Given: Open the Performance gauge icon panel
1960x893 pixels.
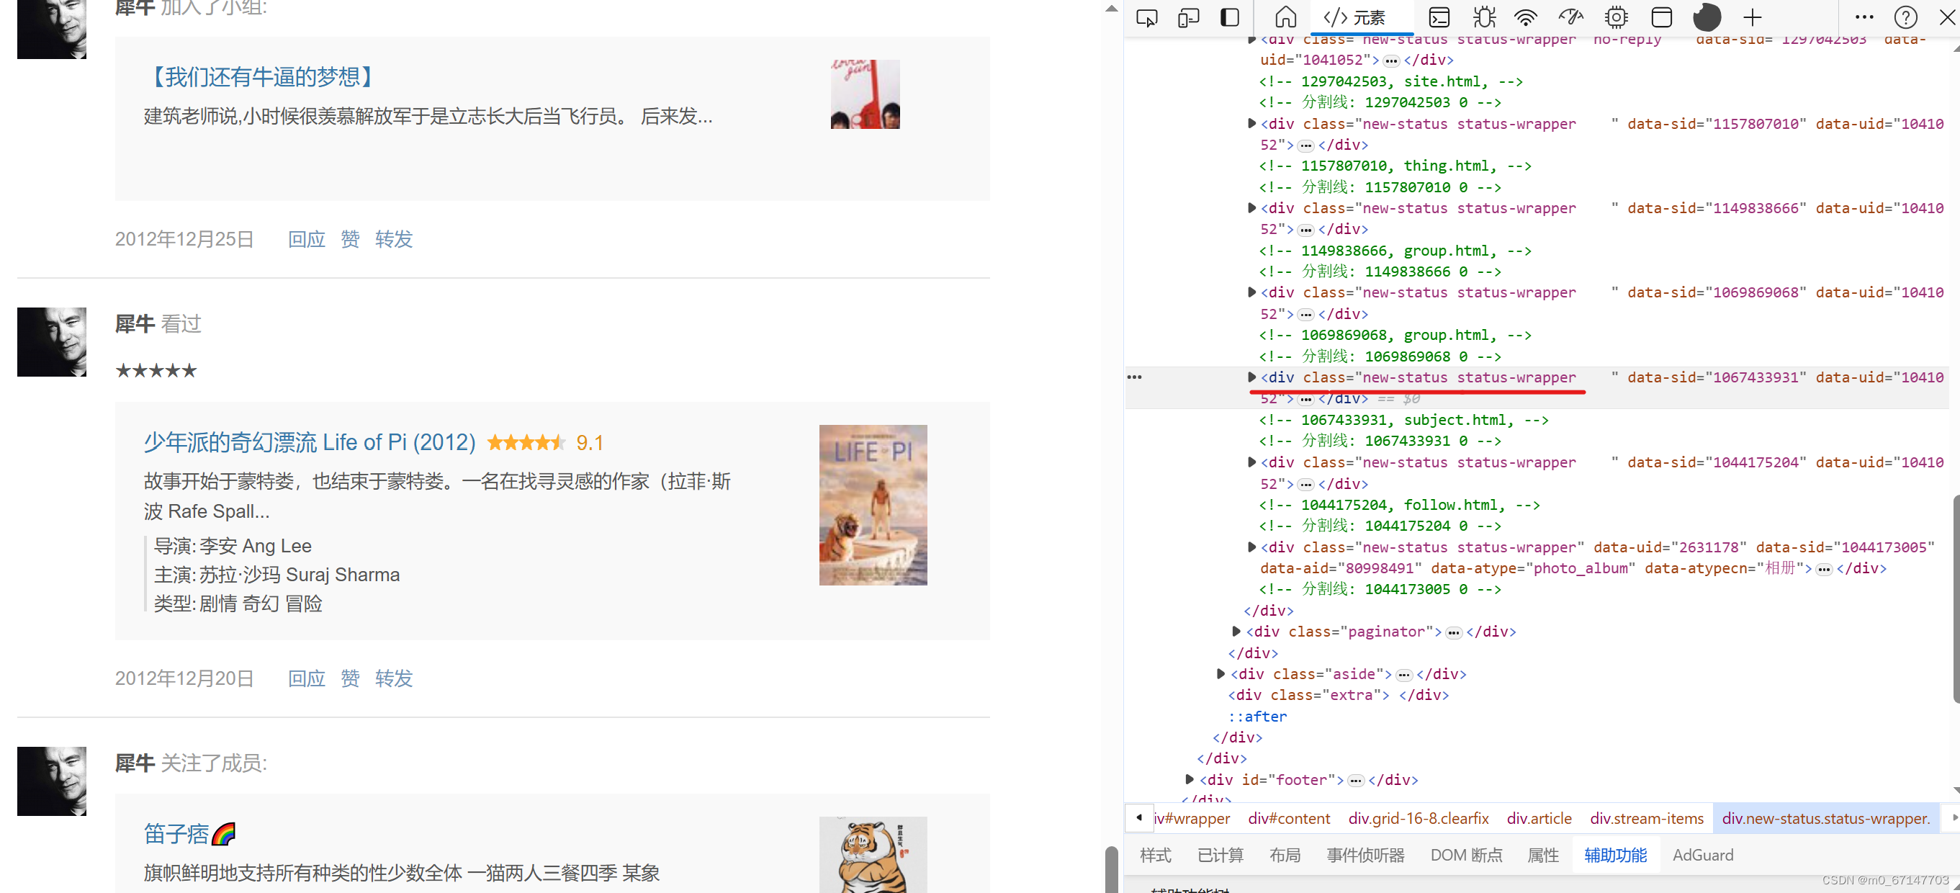Looking at the screenshot, I should (x=1571, y=17).
